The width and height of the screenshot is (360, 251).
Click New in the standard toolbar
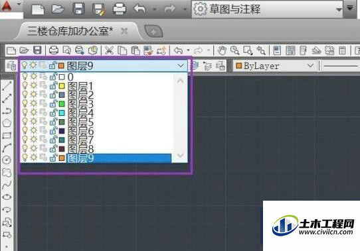pyautogui.click(x=11, y=50)
